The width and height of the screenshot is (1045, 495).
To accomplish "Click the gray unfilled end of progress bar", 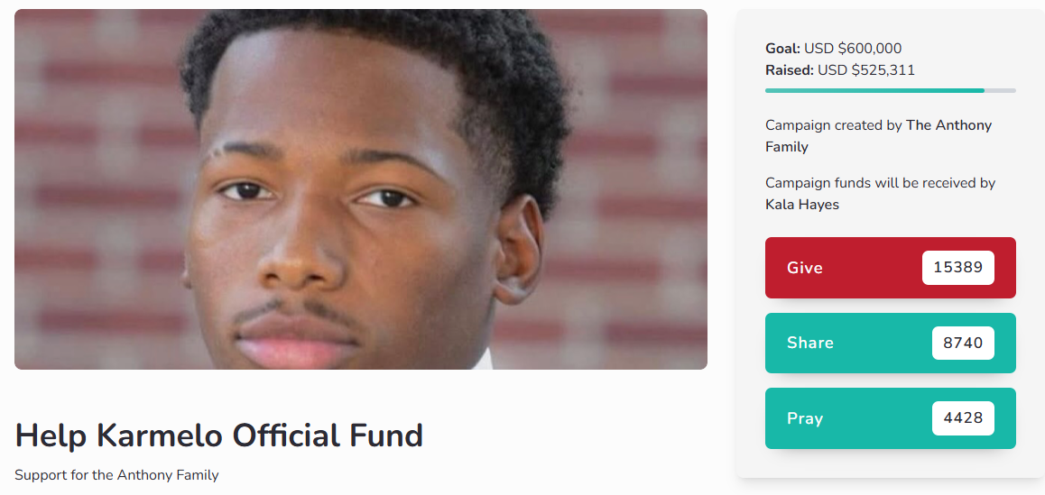I will [x=1001, y=90].
